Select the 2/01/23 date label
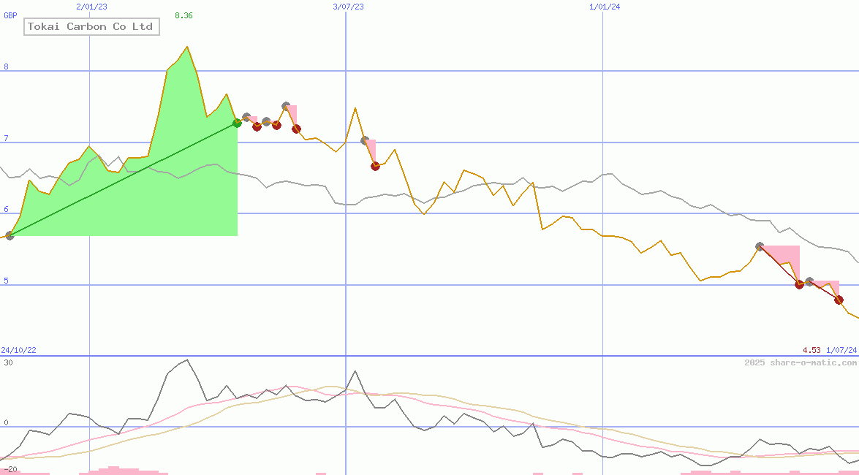Screen dimensions: 859x475 [91, 7]
